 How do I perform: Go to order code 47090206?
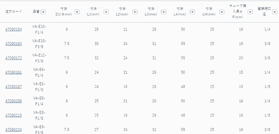click(x=14, y=101)
